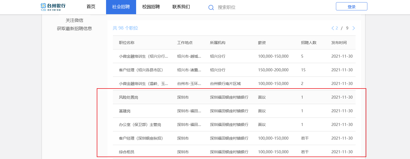Click 深圳市 location in 风险处置岗 row

pyautogui.click(x=183, y=97)
